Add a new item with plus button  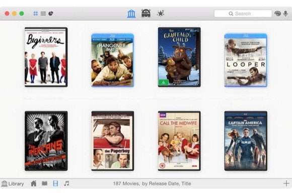286,183
